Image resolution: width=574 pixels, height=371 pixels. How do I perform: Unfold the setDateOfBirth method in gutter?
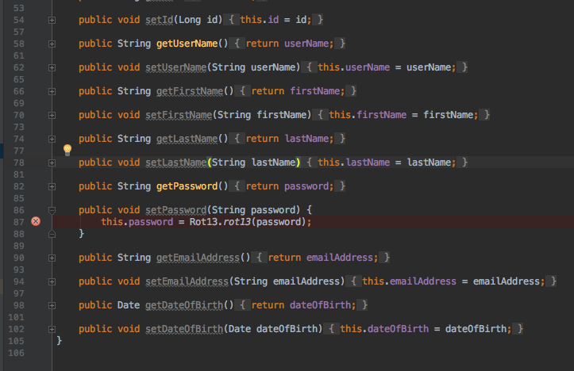[52, 329]
